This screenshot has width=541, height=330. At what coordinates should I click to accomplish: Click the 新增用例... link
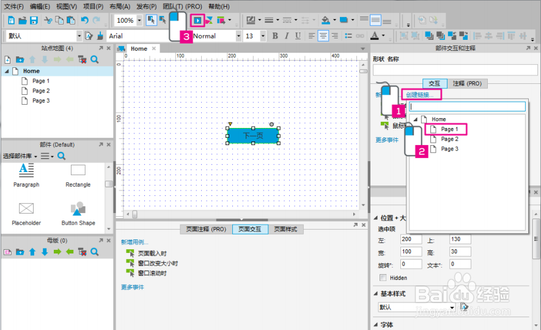[134, 242]
